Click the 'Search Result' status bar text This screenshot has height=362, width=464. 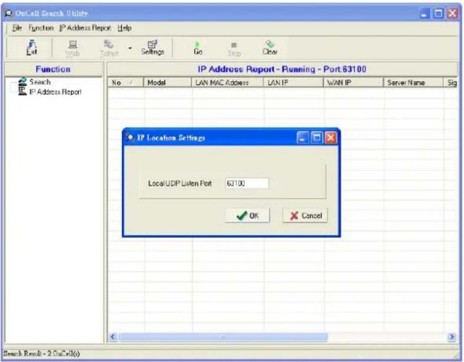41,354
